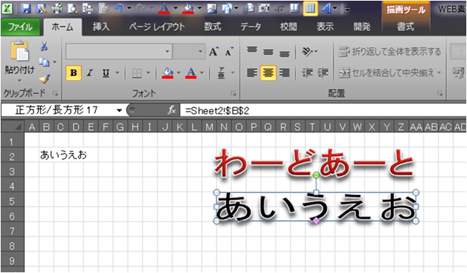Click the Copy icon
The image size is (467, 273).
click(x=44, y=62)
